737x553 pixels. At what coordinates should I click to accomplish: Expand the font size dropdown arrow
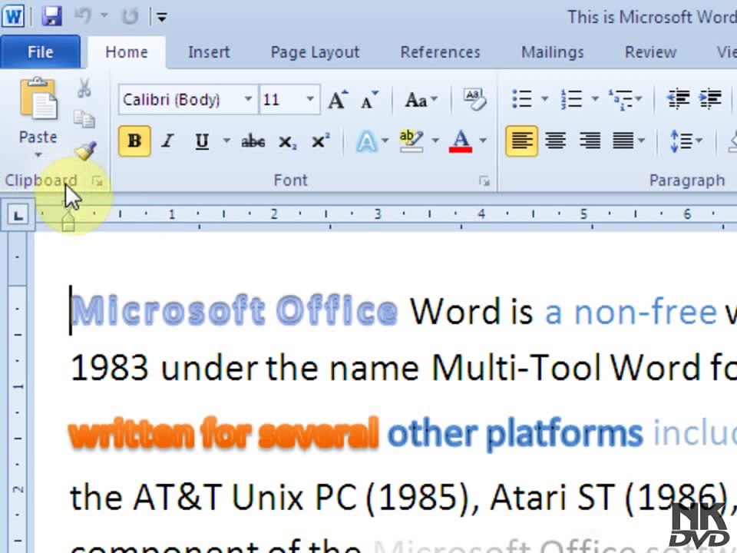click(309, 99)
